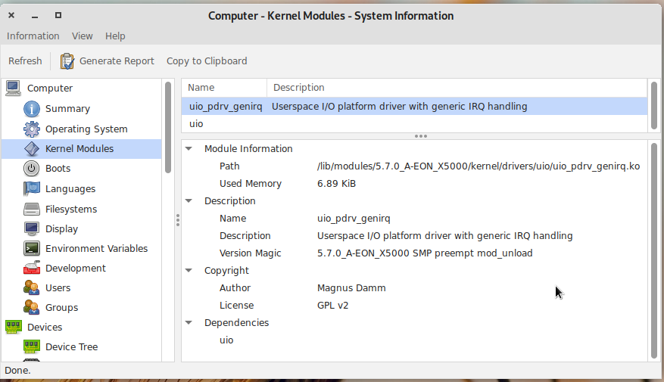The width and height of the screenshot is (664, 382).
Task: Click Copy to Clipboard button
Action: (x=207, y=61)
